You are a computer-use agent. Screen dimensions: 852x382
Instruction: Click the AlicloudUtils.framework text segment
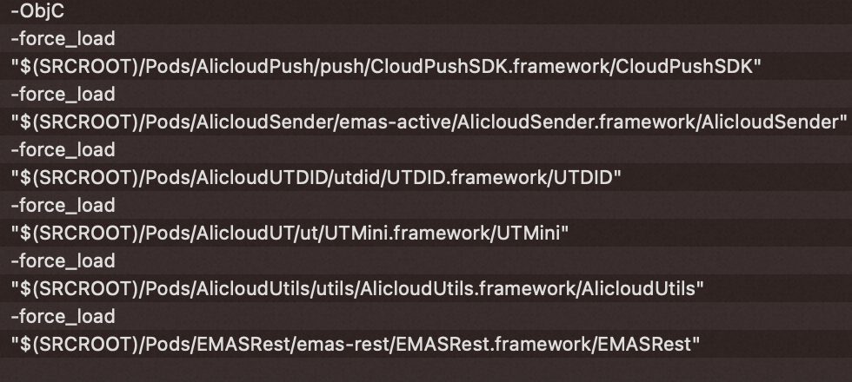483,288
